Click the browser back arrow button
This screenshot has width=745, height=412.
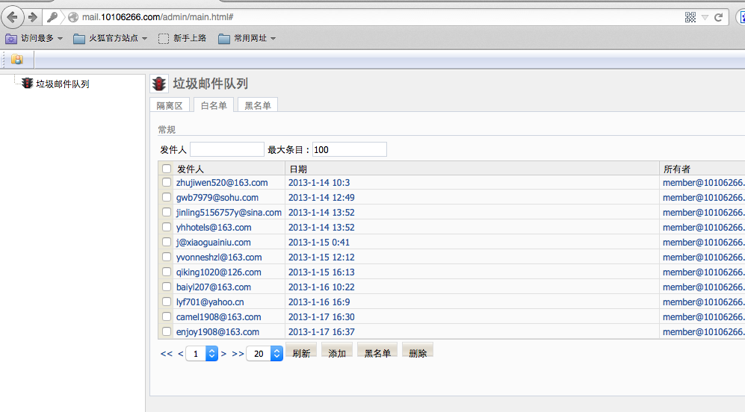(13, 18)
